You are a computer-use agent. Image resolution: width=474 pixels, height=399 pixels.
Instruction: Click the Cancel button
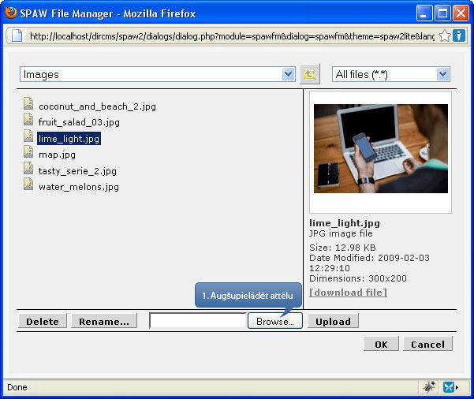point(427,344)
